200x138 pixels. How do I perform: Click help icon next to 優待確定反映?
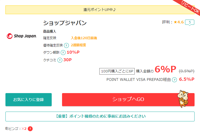tap(66, 45)
